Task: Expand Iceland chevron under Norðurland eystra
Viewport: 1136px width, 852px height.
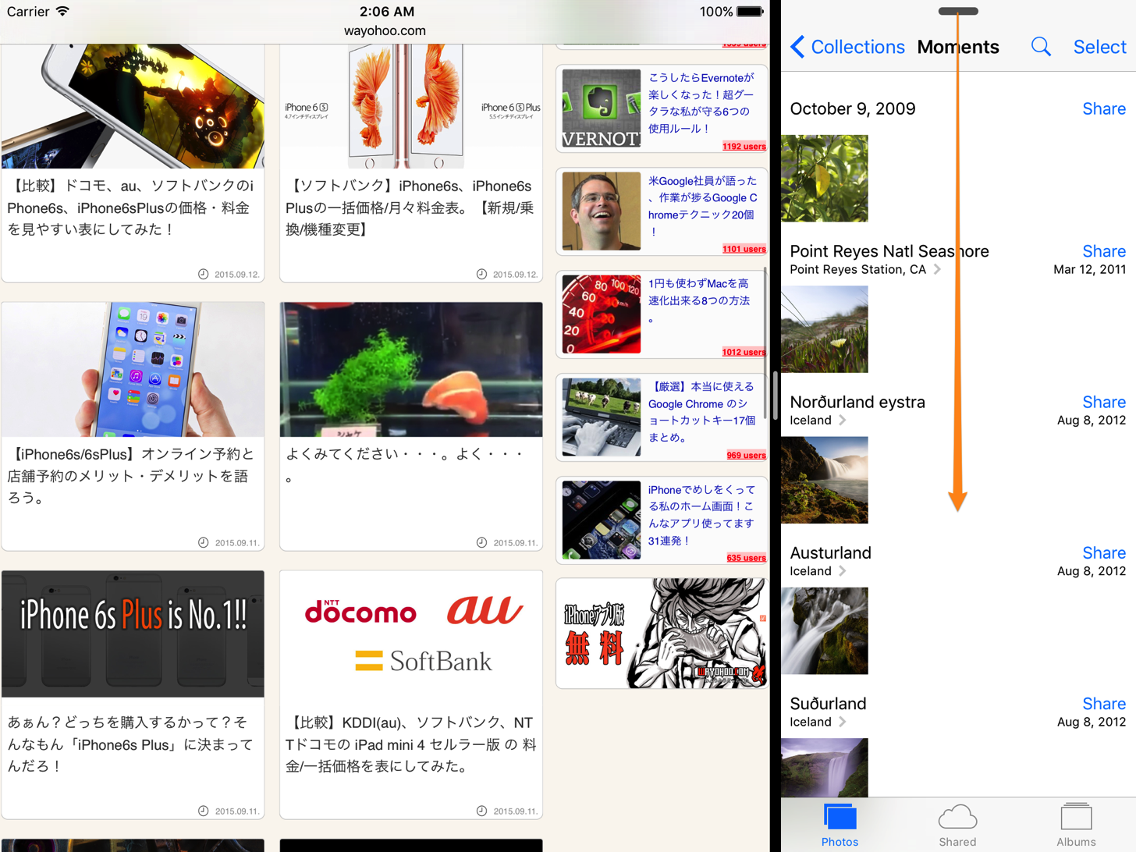Action: [842, 421]
